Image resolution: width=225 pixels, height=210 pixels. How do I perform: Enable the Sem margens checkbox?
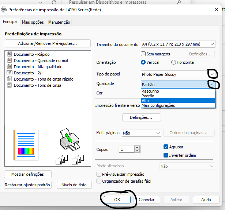pos(143,54)
